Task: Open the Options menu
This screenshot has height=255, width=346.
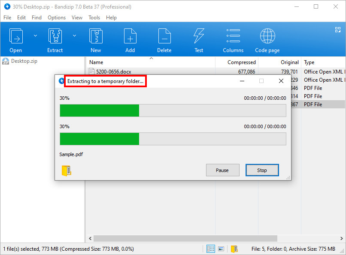Action: tap(57, 18)
